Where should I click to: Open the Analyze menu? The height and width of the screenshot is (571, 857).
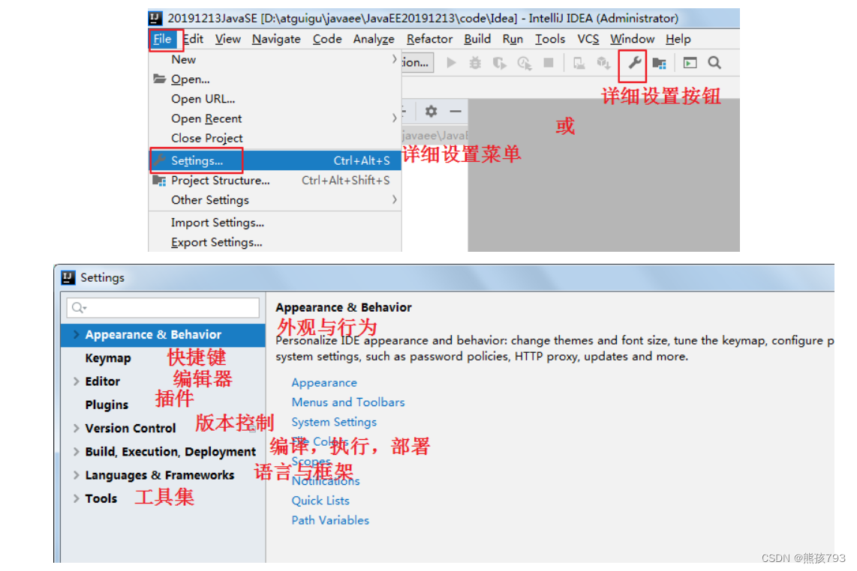point(373,39)
